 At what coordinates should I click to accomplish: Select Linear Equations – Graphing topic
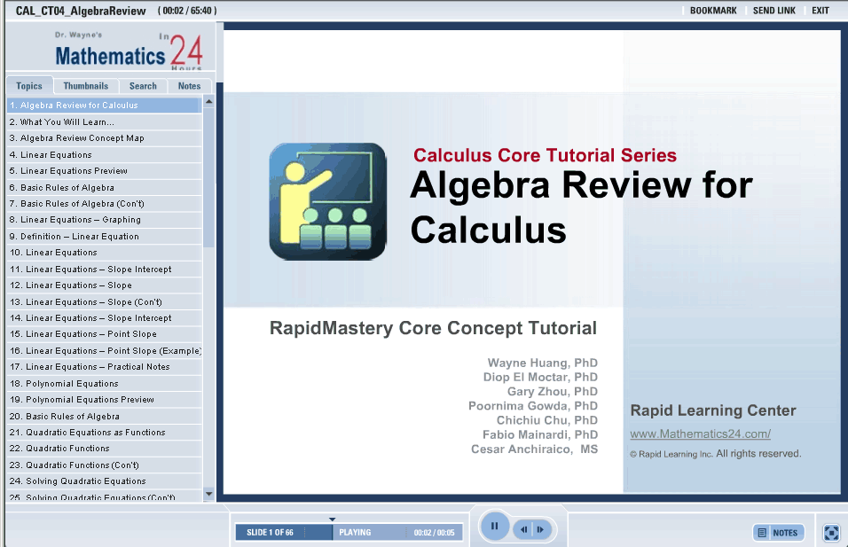pyautogui.click(x=105, y=220)
